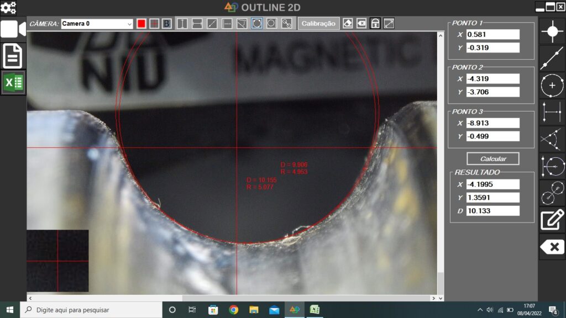
Task: Pick the red color swatch in toolbar
Action: 141,24
